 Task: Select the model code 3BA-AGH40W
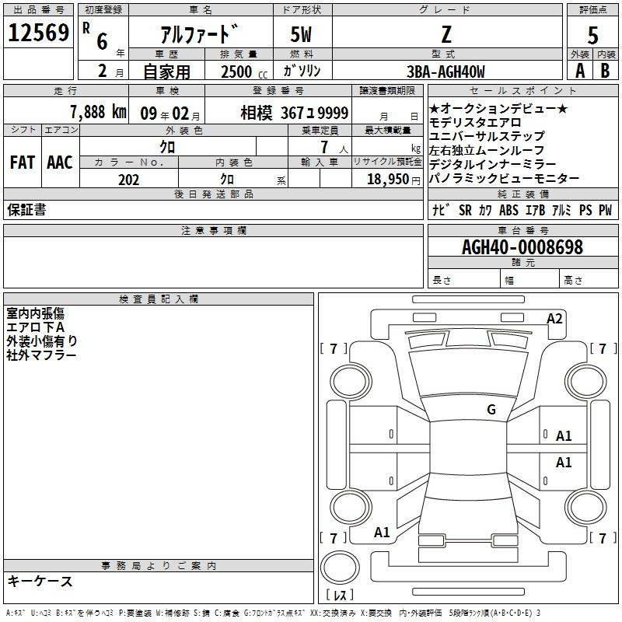coord(446,72)
